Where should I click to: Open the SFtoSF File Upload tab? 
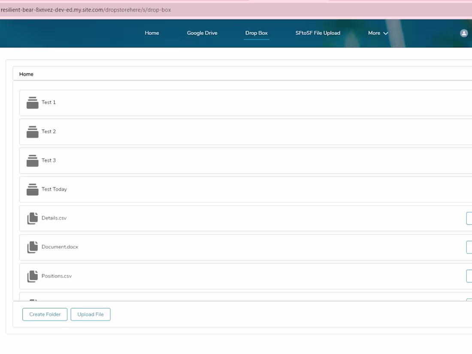(x=317, y=33)
